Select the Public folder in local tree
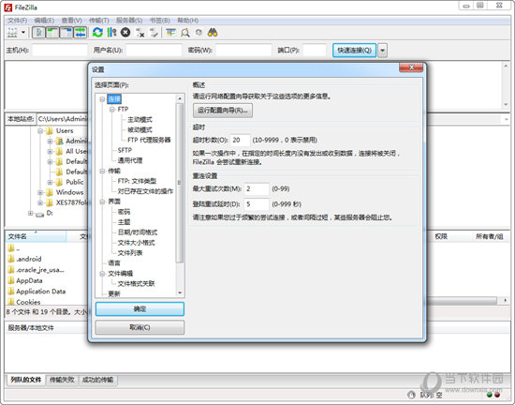This screenshot has width=515, height=405. tap(75, 182)
